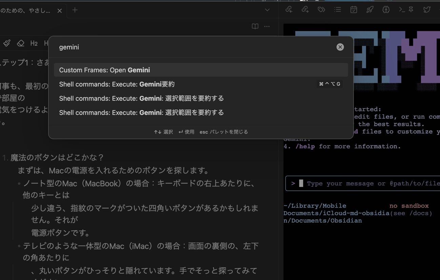Select the terminal prompt sidebar tab

[402, 10]
